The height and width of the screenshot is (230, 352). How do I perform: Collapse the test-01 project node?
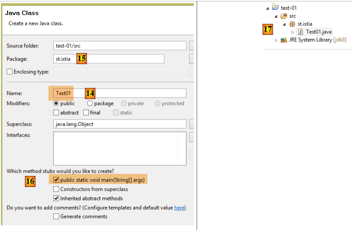click(x=268, y=8)
